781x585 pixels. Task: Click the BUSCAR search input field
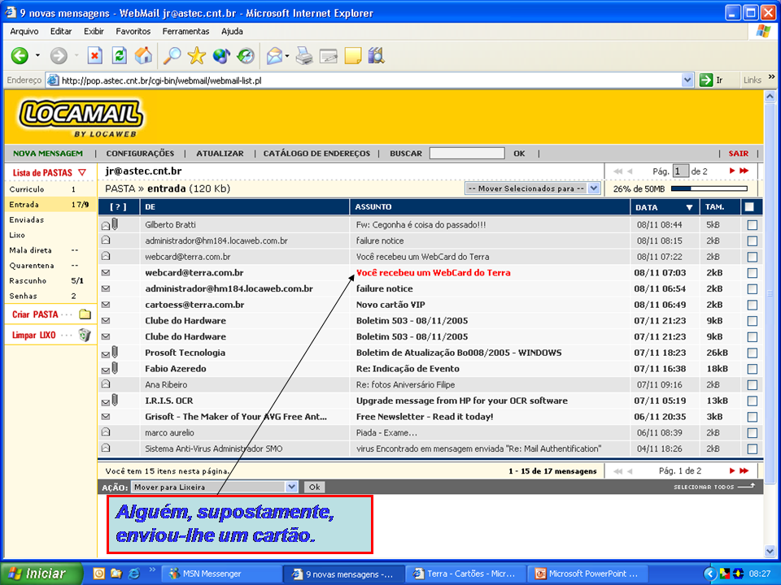(x=467, y=154)
